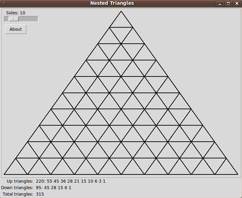Click the About button
242x198 pixels.
pyautogui.click(x=16, y=29)
